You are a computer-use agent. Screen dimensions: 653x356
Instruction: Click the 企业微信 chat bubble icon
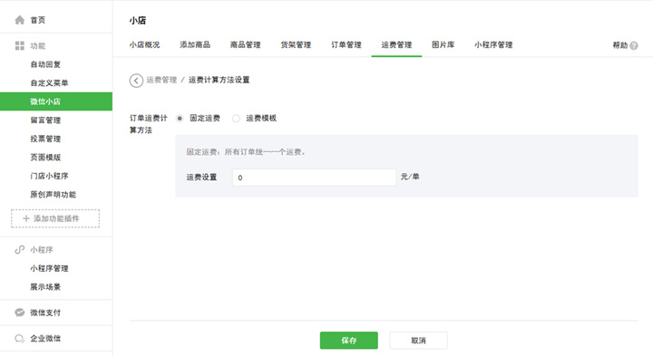coord(20,339)
